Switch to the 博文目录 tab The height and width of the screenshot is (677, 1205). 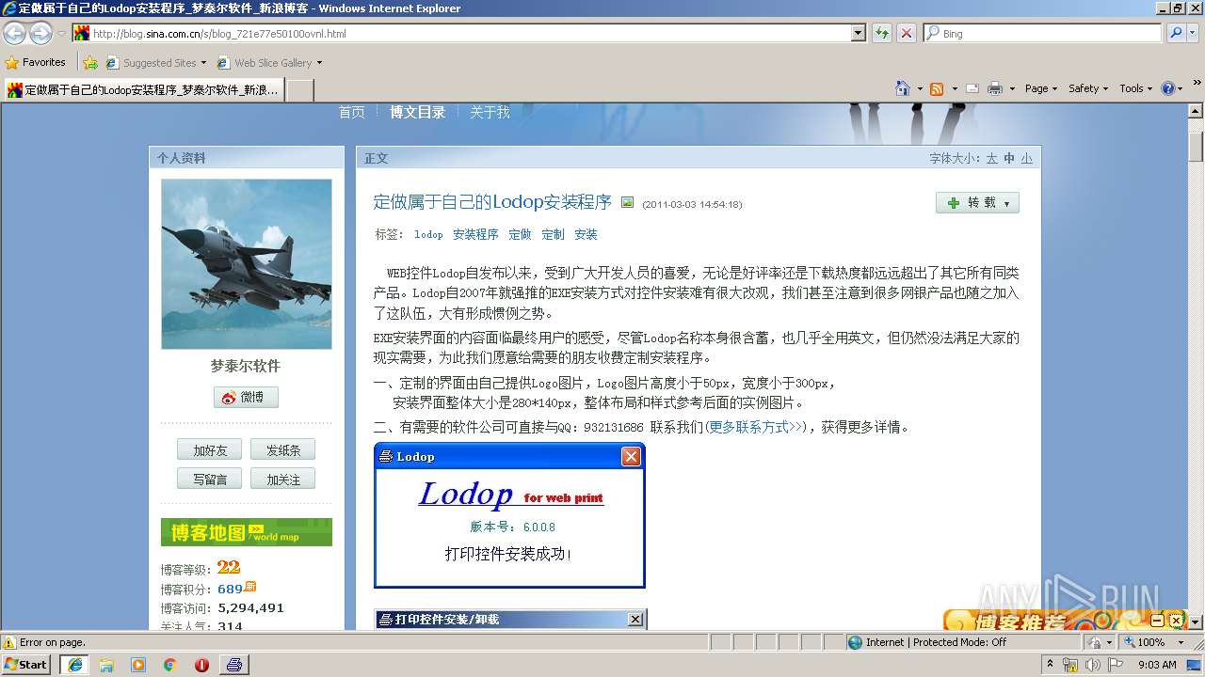417,112
